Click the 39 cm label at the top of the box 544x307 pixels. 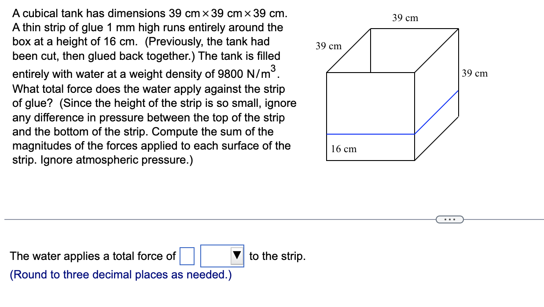[x=404, y=18]
